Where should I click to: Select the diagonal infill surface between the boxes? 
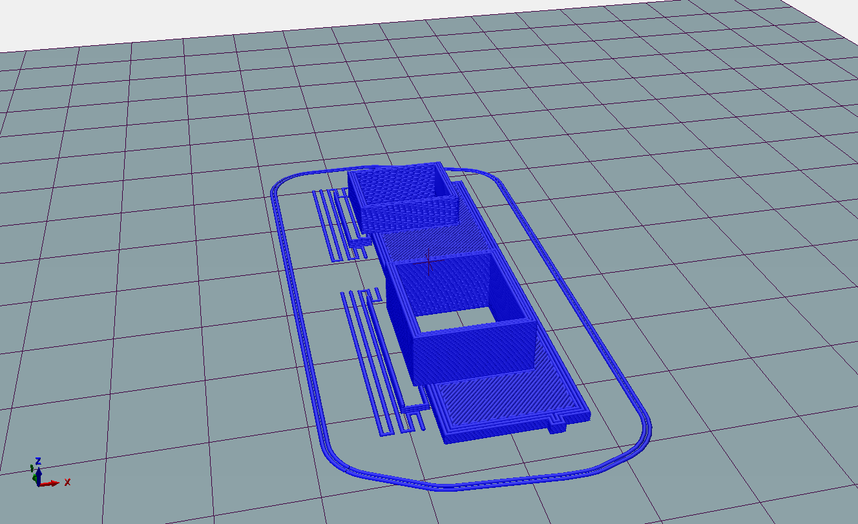coord(439,239)
